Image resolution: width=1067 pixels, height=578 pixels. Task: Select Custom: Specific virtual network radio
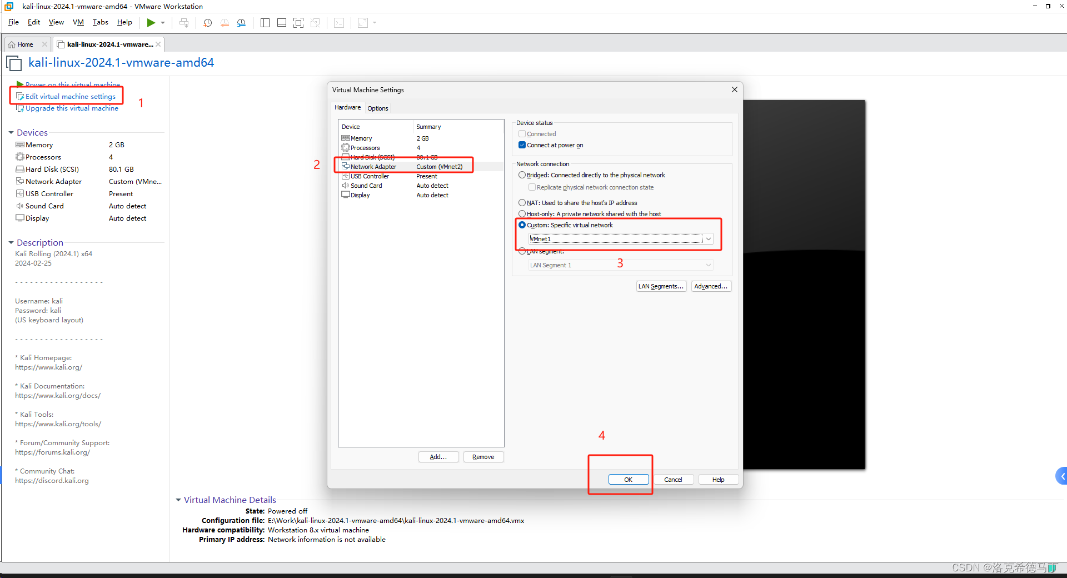(x=522, y=225)
